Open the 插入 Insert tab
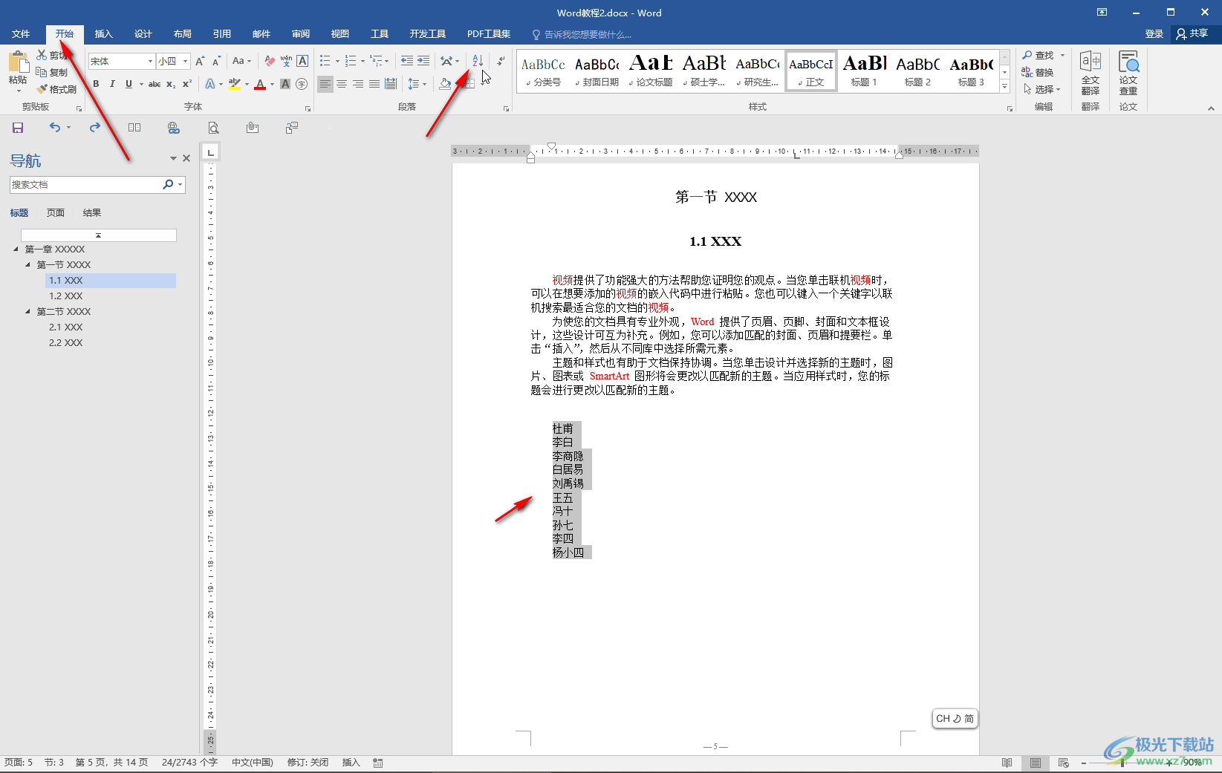 pyautogui.click(x=103, y=34)
